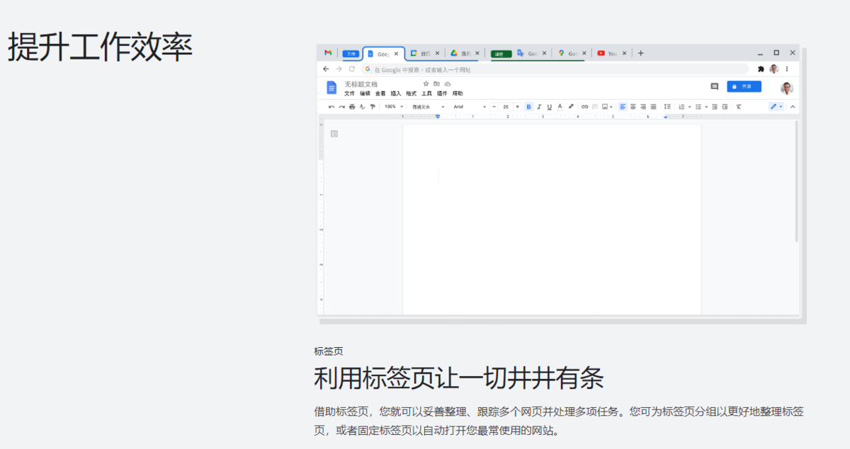The height and width of the screenshot is (449, 850).
Task: Open the text color picker
Action: tap(560, 107)
